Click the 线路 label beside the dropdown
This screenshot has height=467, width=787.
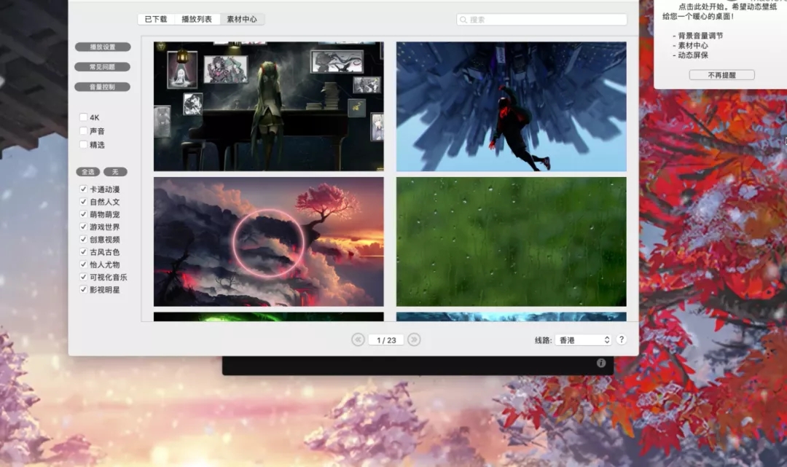pyautogui.click(x=543, y=340)
